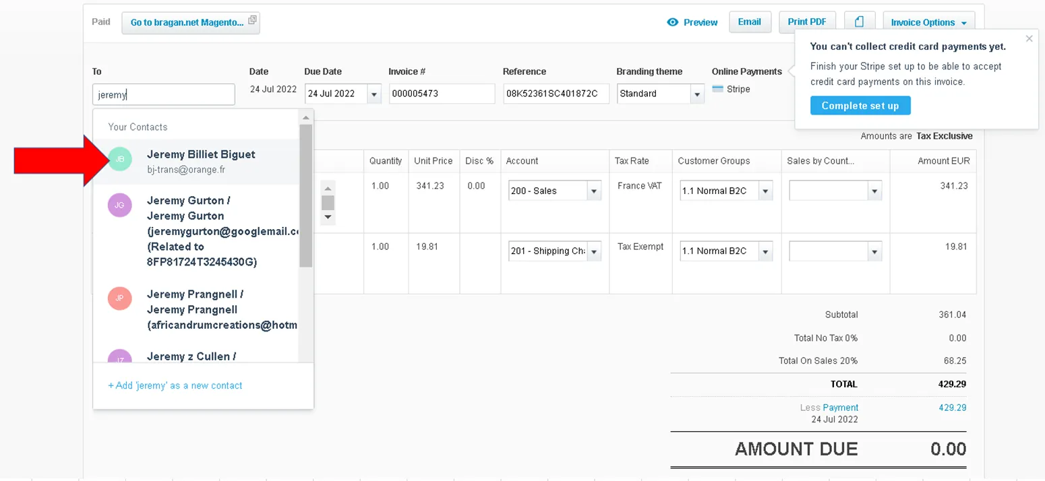Select contact Jeremy Billiet Biguet
The height and width of the screenshot is (481, 1045).
pos(196,162)
